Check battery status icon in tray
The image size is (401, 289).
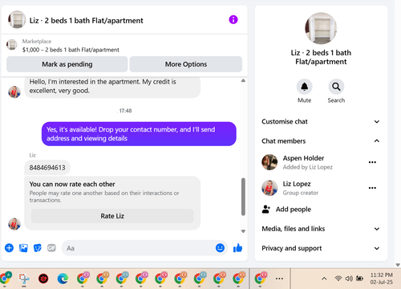coord(359,279)
